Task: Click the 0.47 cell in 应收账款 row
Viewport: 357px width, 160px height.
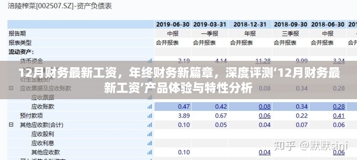Action: click(x=184, y=106)
